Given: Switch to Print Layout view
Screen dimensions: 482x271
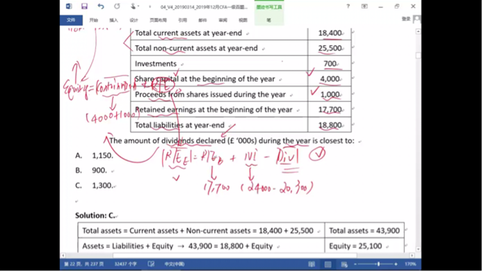Looking at the screenshot, I should coord(328,264).
